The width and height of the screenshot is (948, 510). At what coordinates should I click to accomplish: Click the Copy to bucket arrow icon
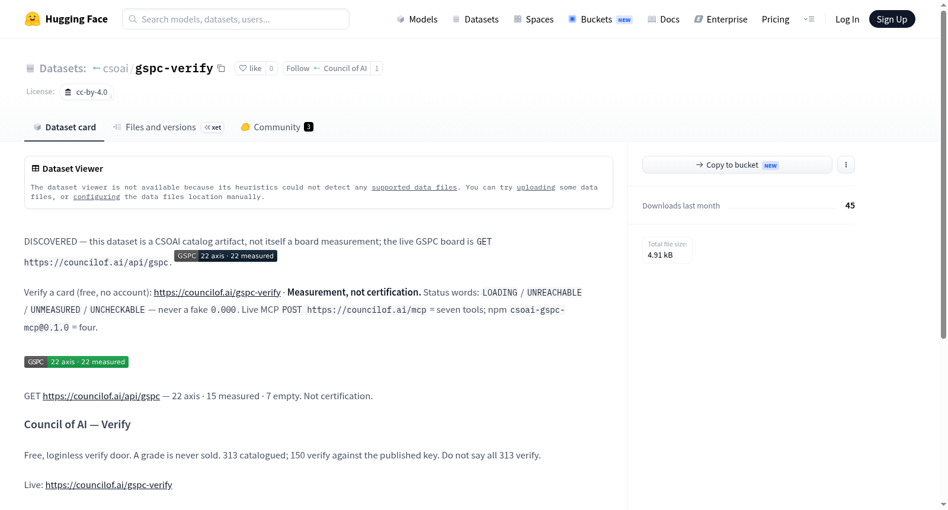point(700,165)
